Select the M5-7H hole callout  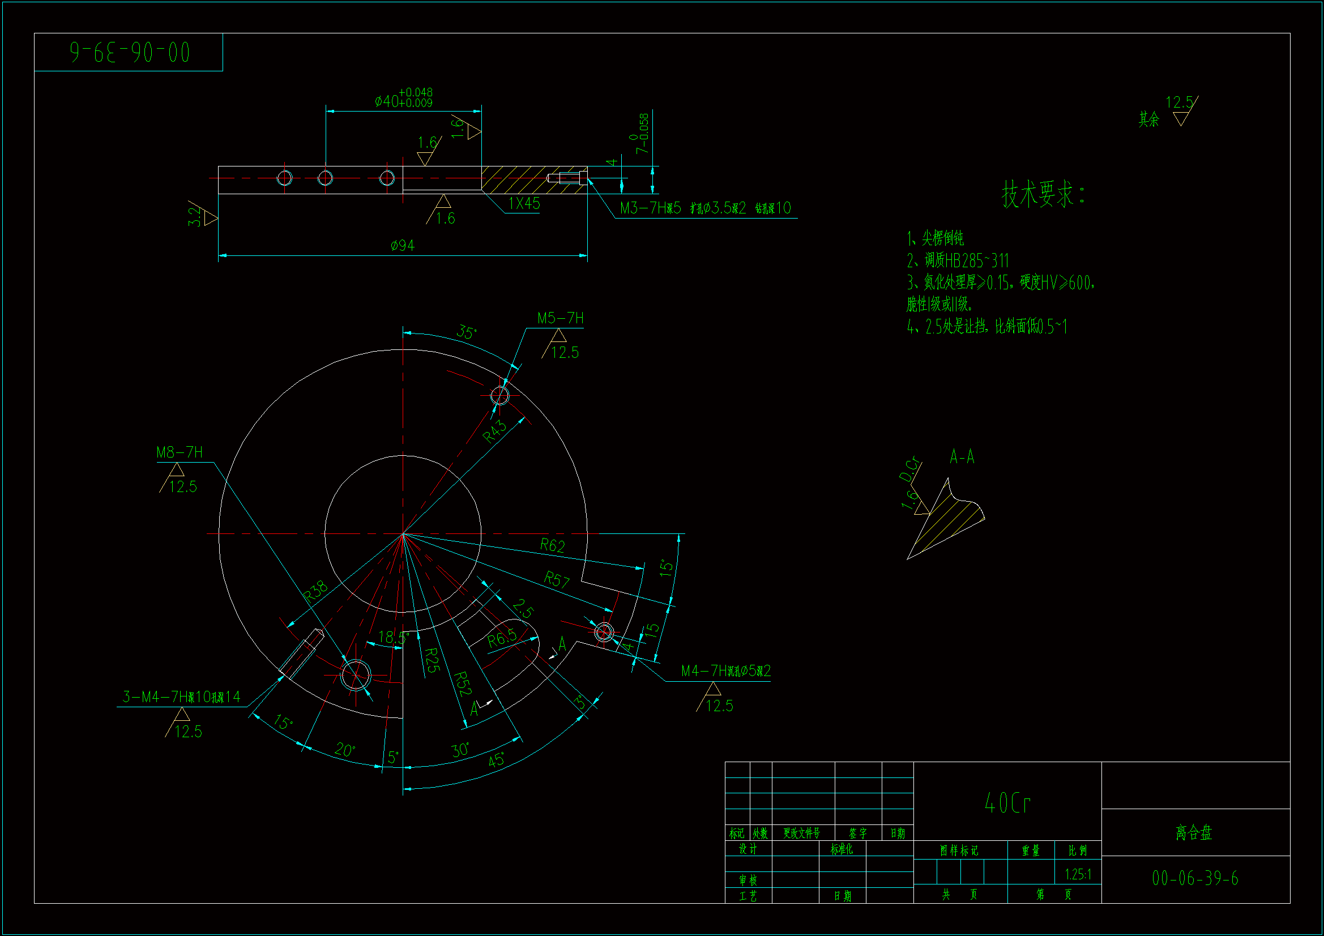[560, 318]
